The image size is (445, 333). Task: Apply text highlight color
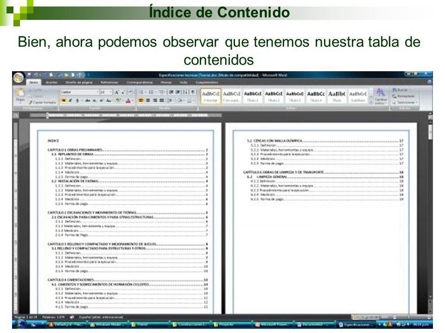pos(118,100)
